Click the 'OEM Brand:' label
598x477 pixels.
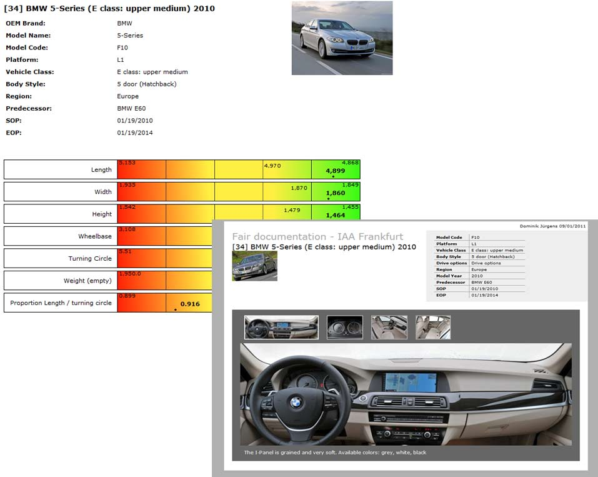pyautogui.click(x=26, y=23)
